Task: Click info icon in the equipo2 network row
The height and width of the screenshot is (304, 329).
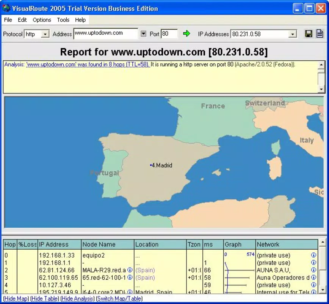Action: tap(313, 255)
